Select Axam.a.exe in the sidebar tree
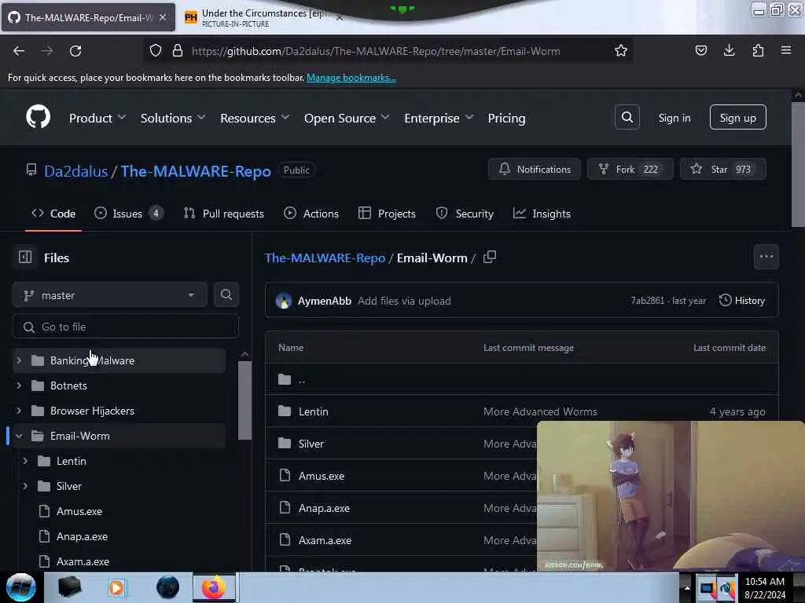805x603 pixels. point(83,561)
